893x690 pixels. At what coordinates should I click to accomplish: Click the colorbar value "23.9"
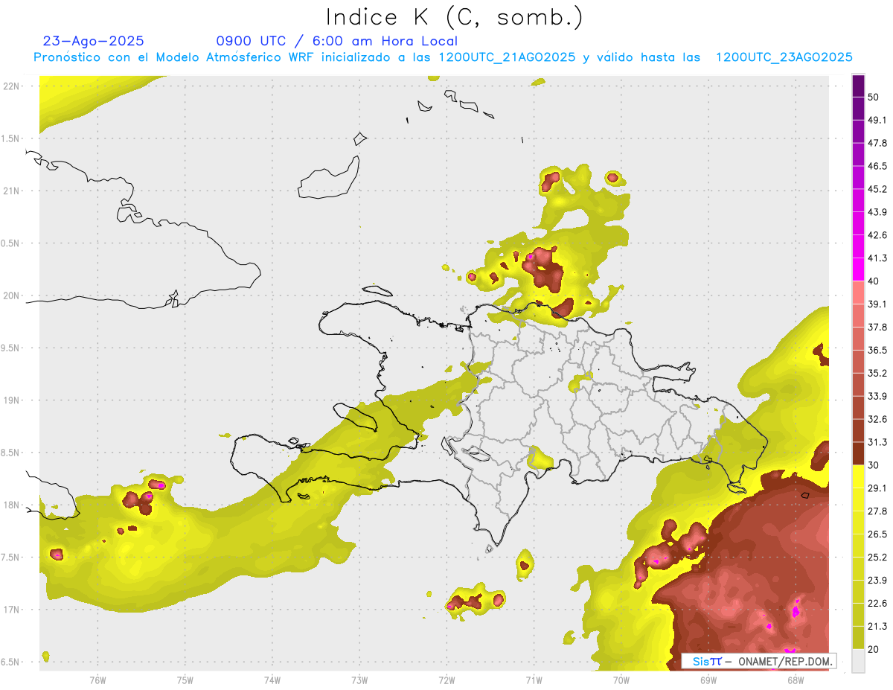pos(877,581)
